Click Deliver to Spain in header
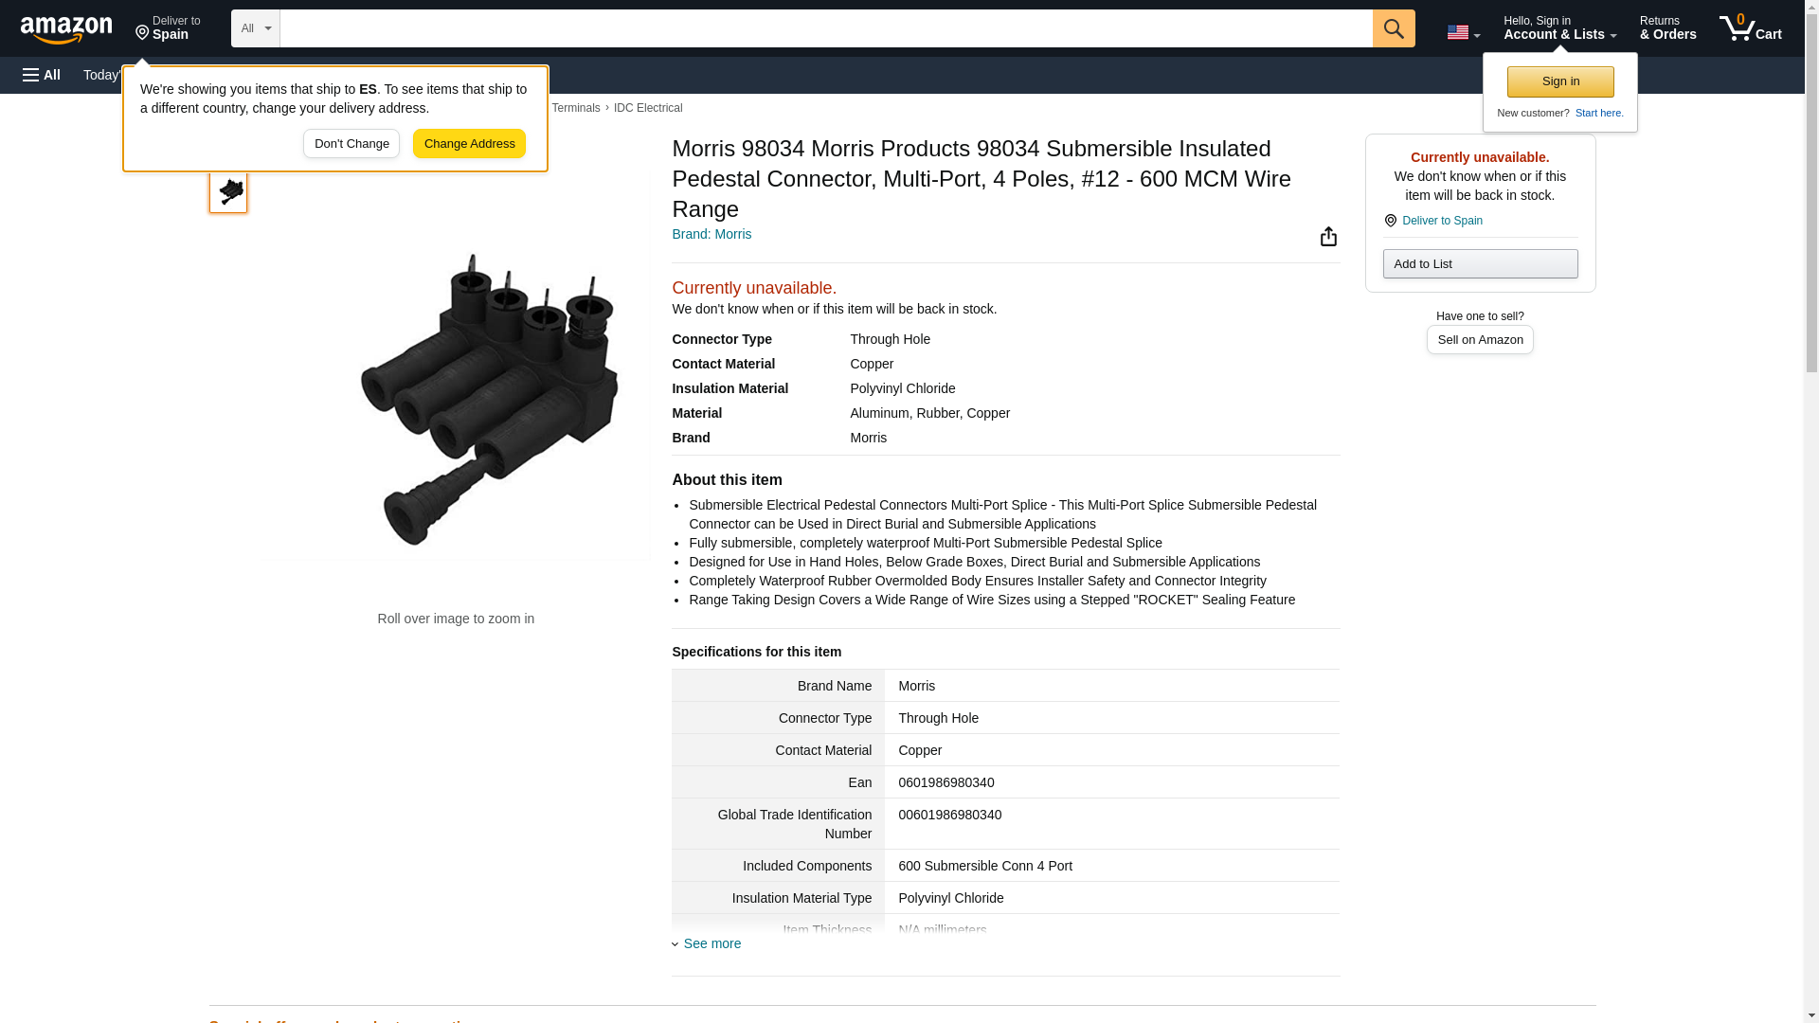This screenshot has width=1819, height=1023. [168, 28]
